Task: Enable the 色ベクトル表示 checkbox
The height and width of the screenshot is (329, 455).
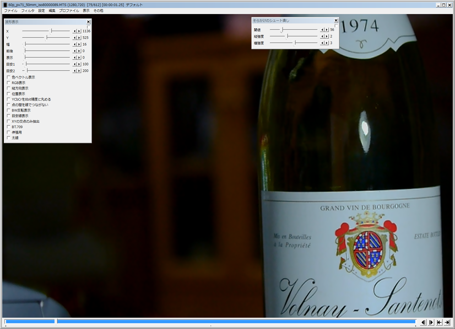Action: click(x=9, y=77)
